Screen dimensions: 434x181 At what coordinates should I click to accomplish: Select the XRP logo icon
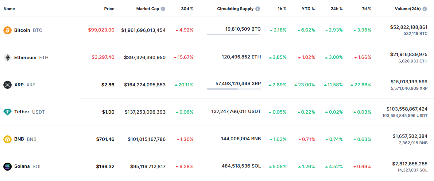(7, 85)
